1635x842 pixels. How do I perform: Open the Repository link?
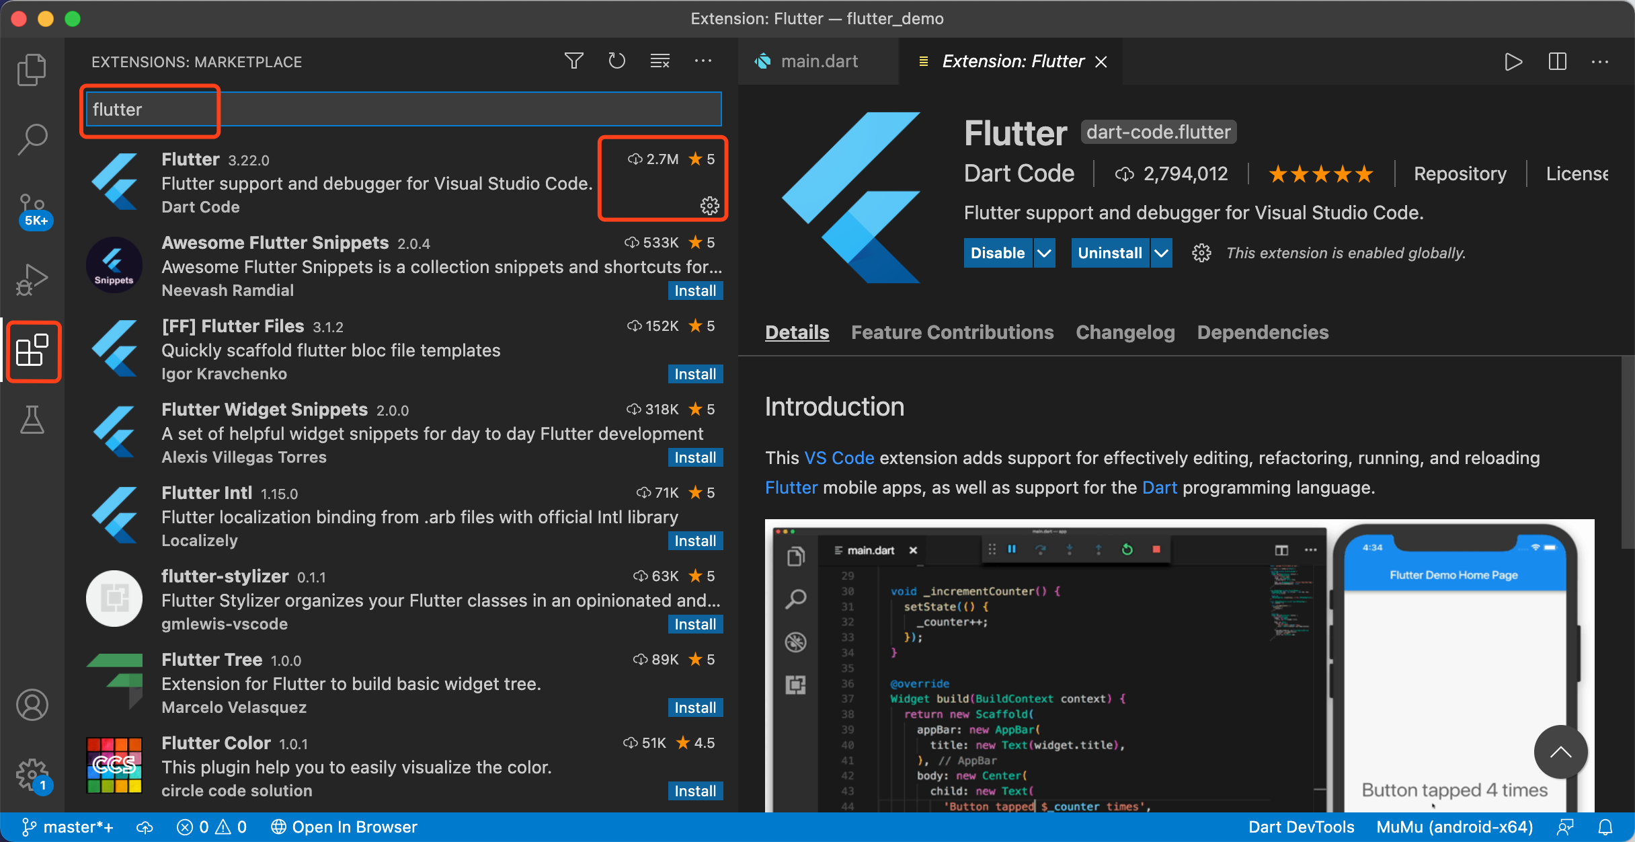click(x=1460, y=174)
